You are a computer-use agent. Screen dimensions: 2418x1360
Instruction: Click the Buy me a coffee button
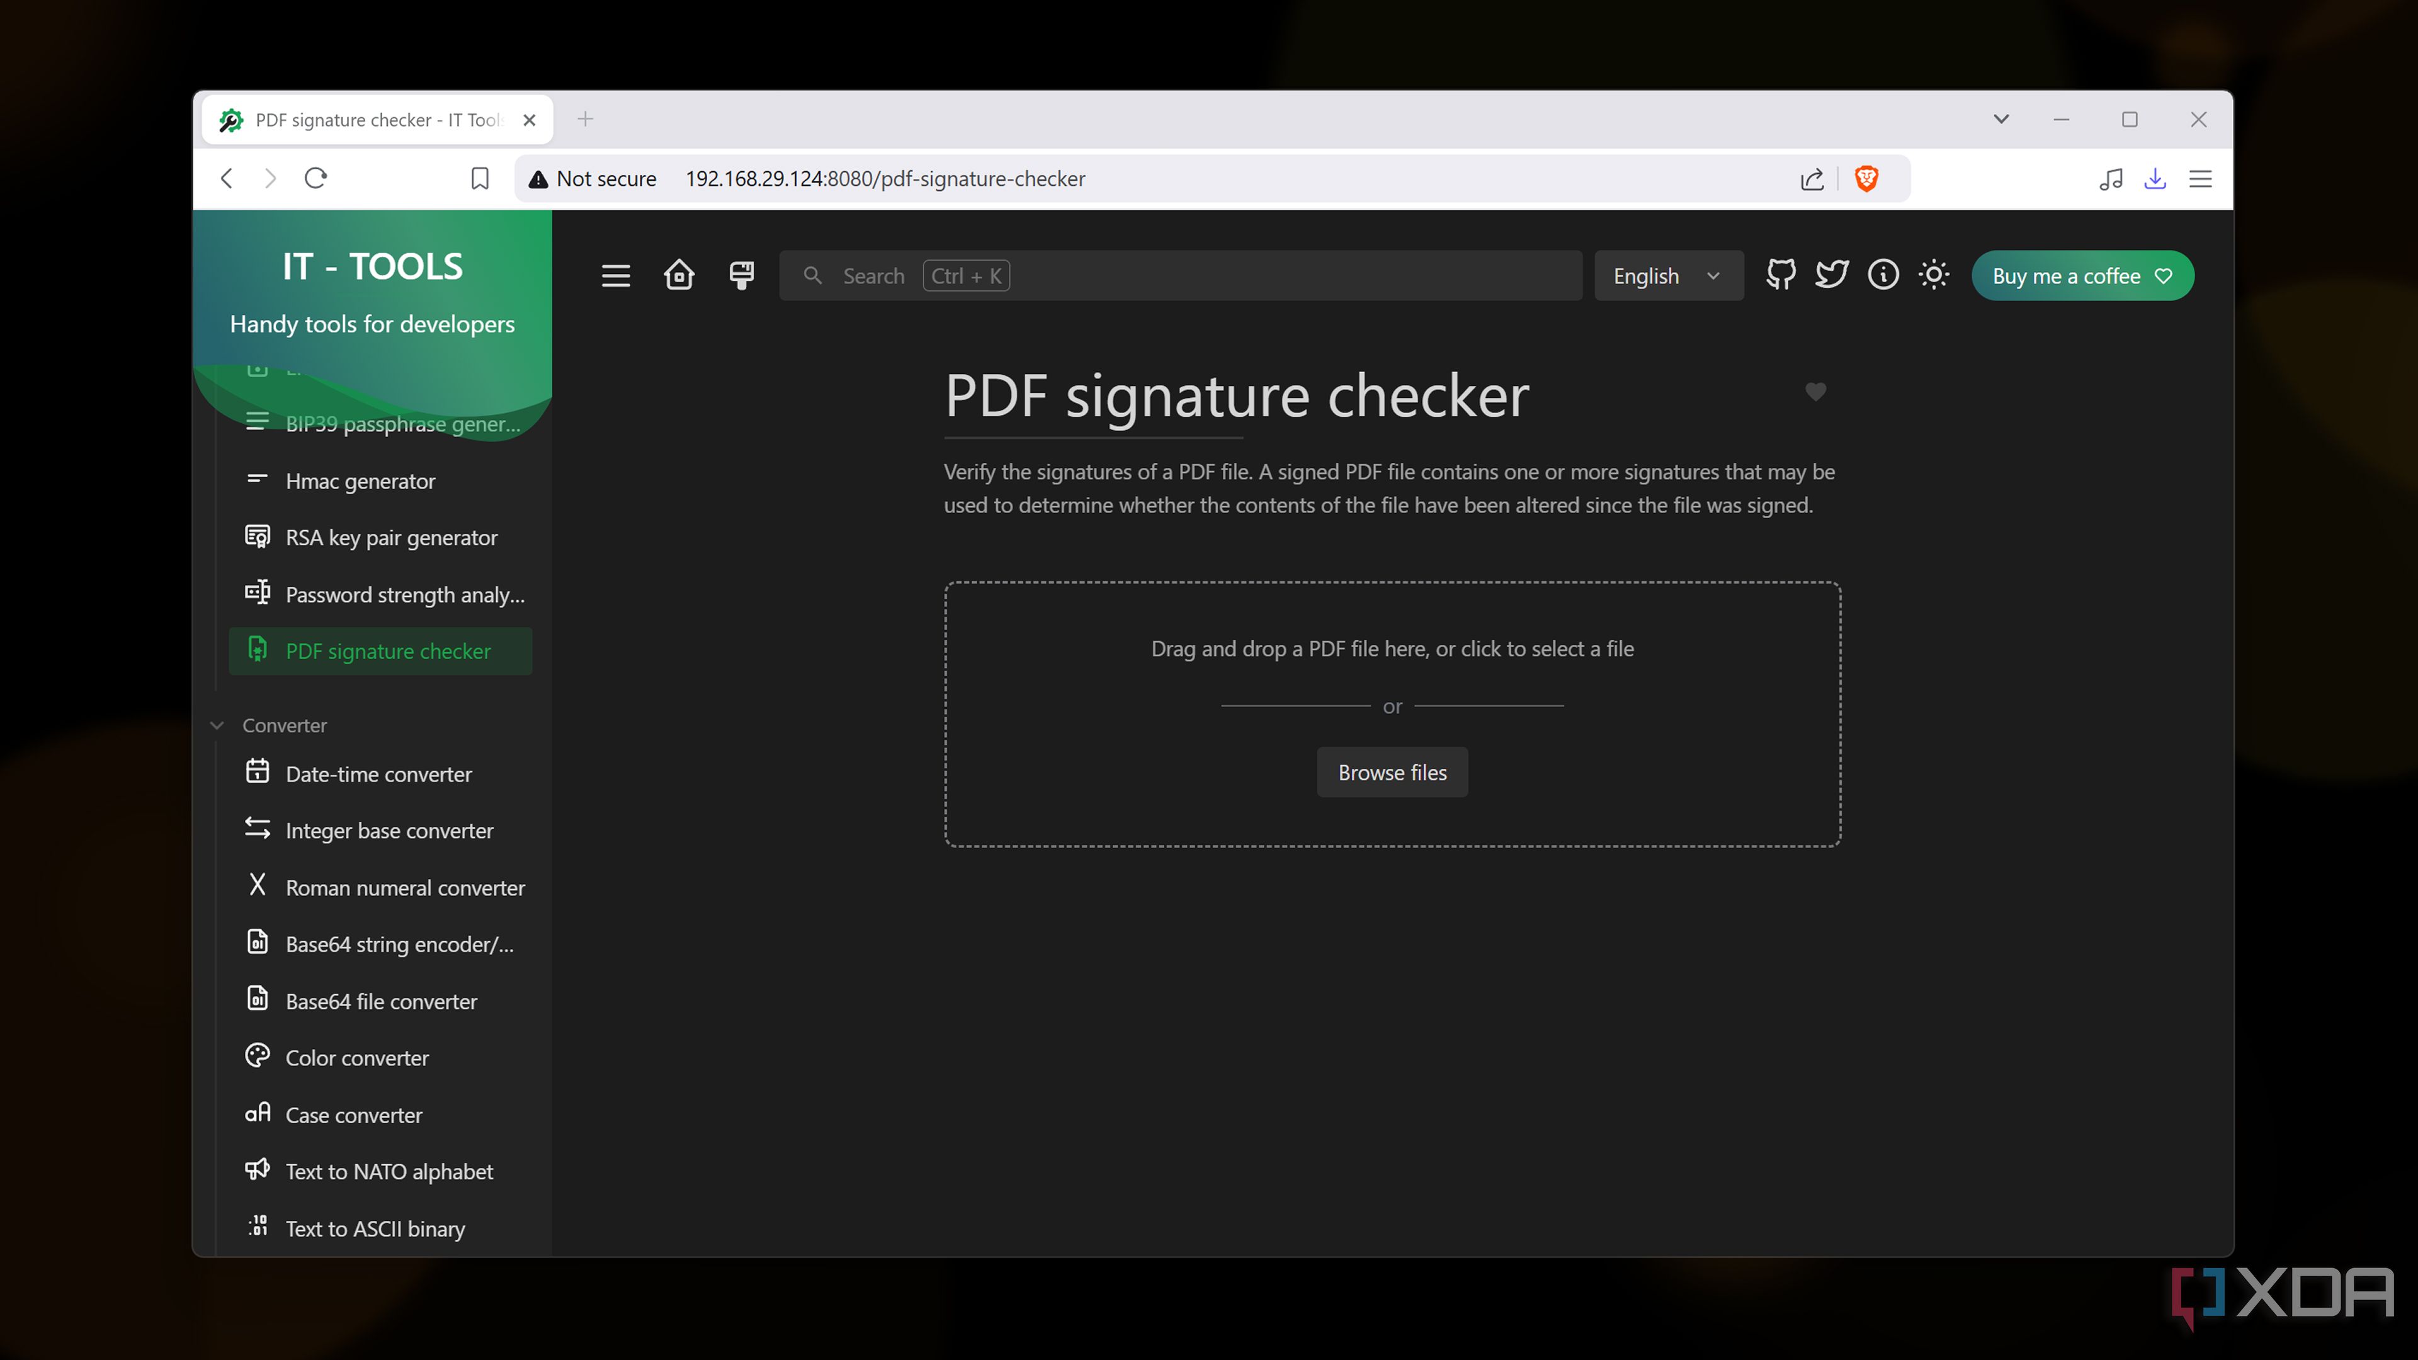pos(2082,276)
